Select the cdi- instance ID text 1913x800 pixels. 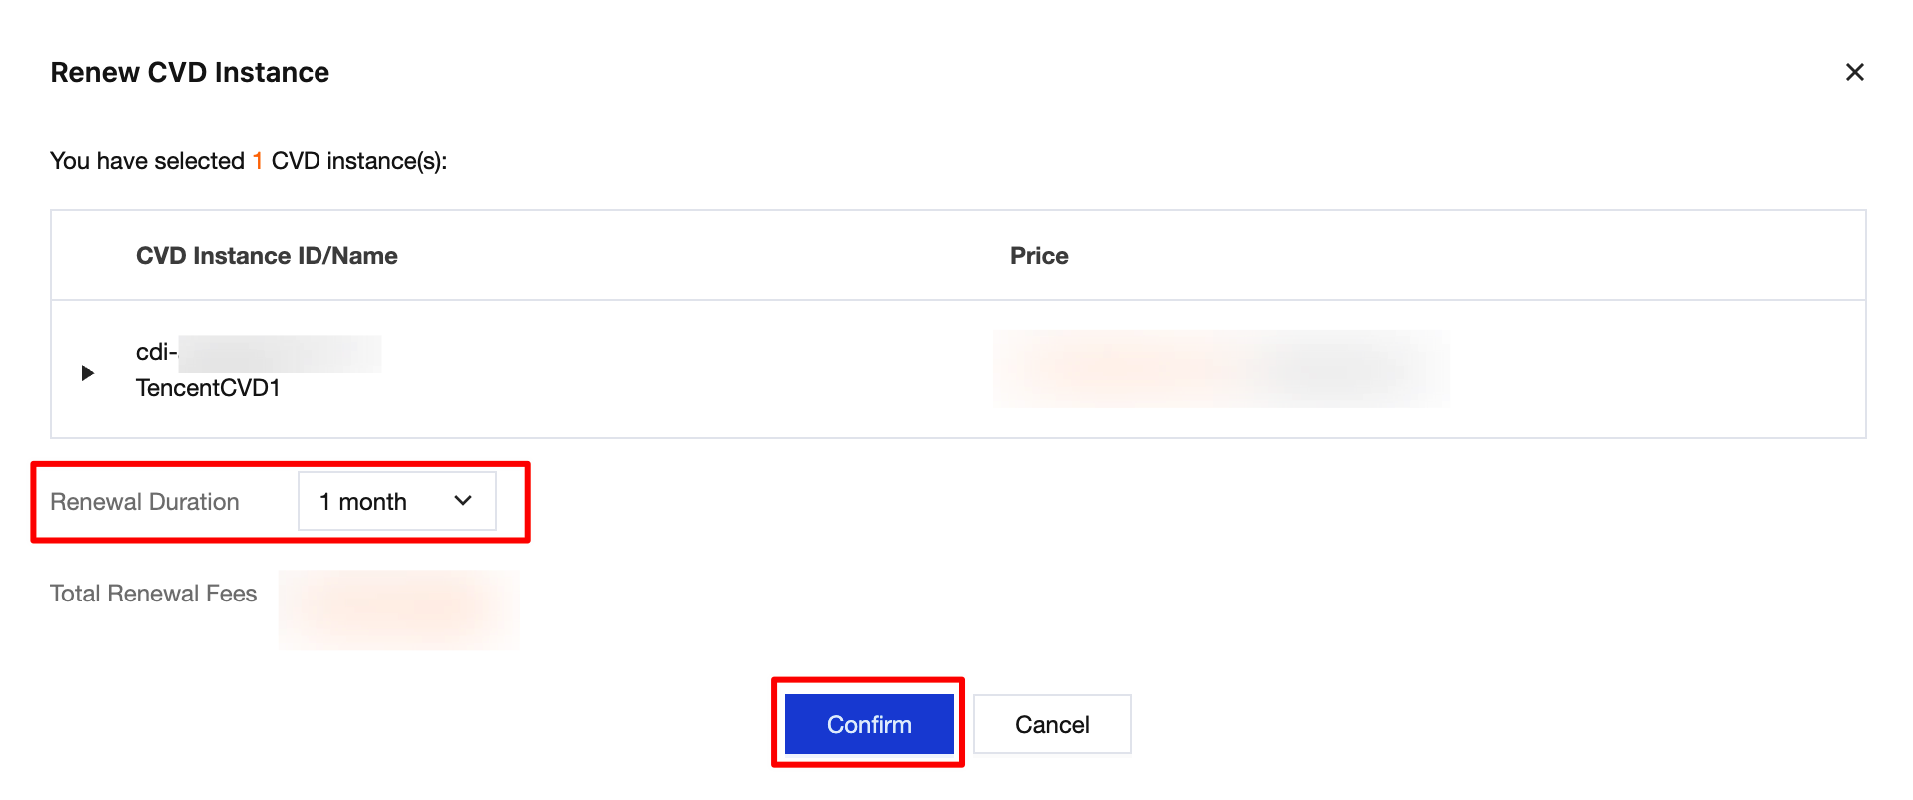(x=156, y=352)
